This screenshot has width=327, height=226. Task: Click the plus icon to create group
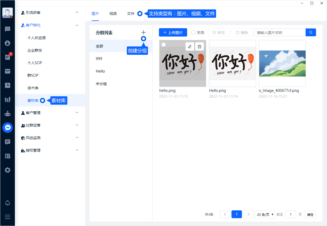[x=144, y=32]
